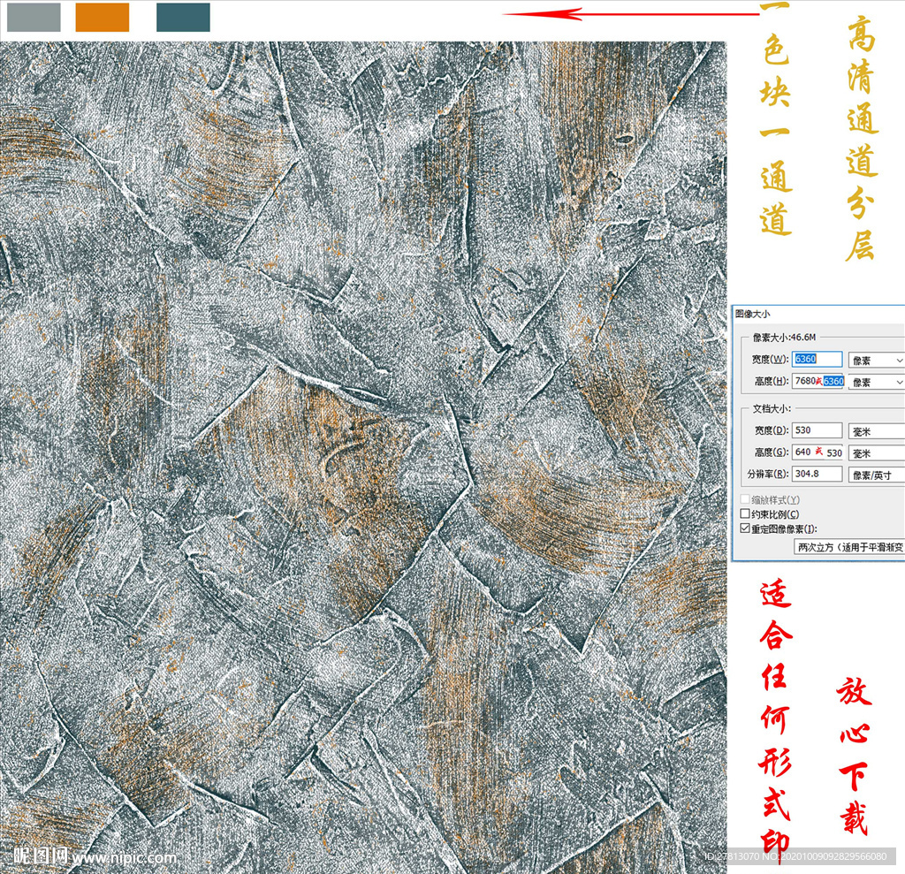This screenshot has width=905, height=874.
Task: Toggle the 缩放样式 (scale styles) checkbox
Action: coord(744,500)
